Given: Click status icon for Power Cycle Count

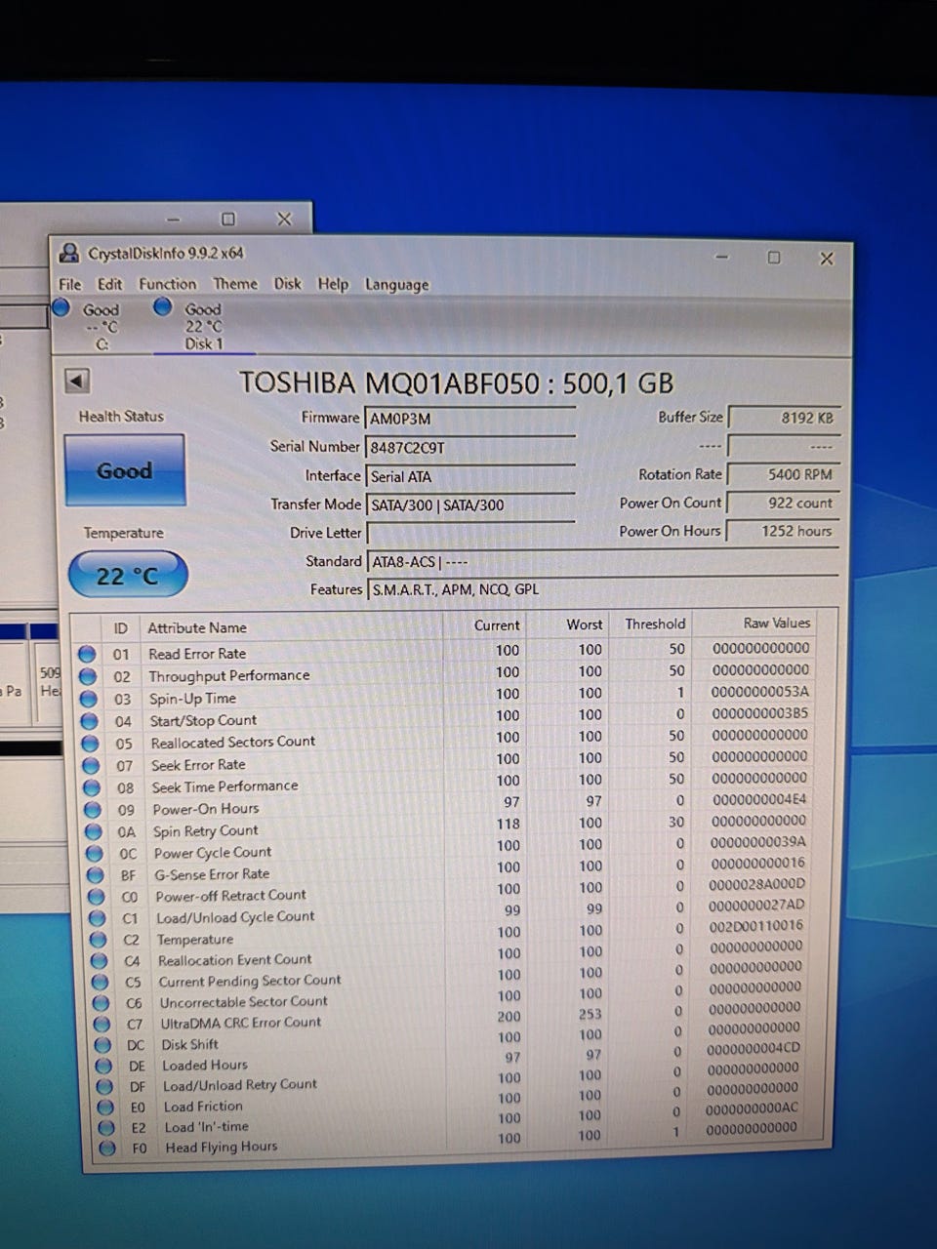Looking at the screenshot, I should point(95,854).
